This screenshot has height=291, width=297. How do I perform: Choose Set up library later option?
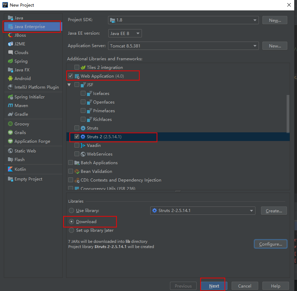point(71,230)
